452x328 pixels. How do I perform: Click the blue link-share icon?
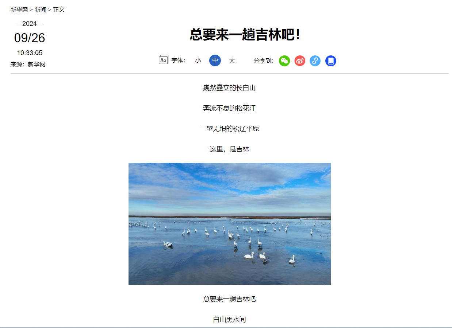[315, 61]
